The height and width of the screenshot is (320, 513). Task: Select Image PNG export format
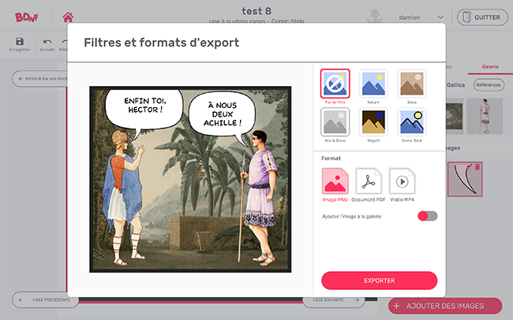(x=335, y=181)
